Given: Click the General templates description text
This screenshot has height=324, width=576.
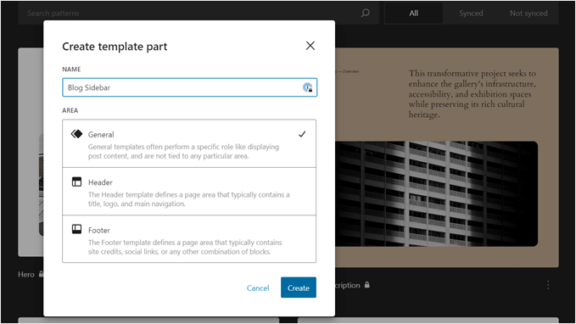Looking at the screenshot, I should pyautogui.click(x=183, y=151).
